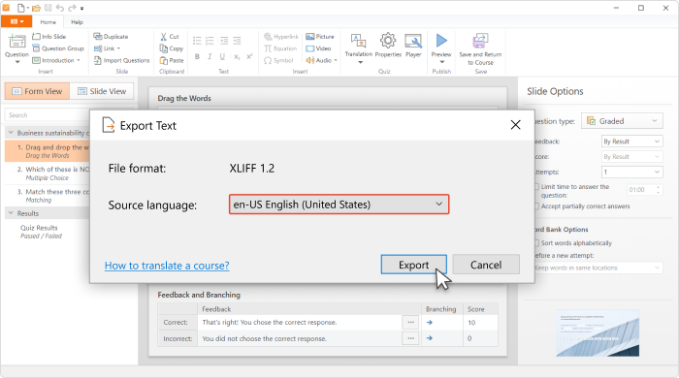679x378 pixels.
Task: Click the Export button
Action: 413,265
